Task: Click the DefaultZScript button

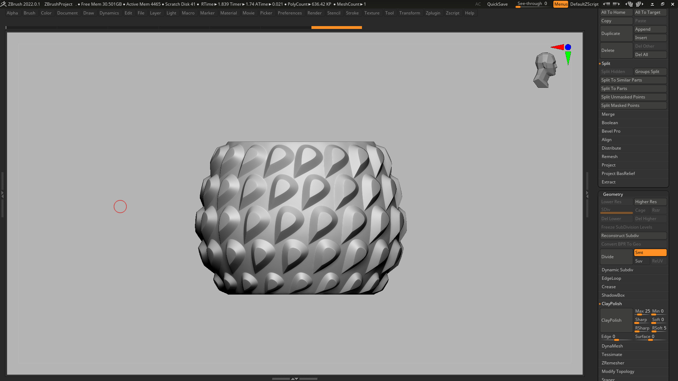Action: pyautogui.click(x=584, y=4)
